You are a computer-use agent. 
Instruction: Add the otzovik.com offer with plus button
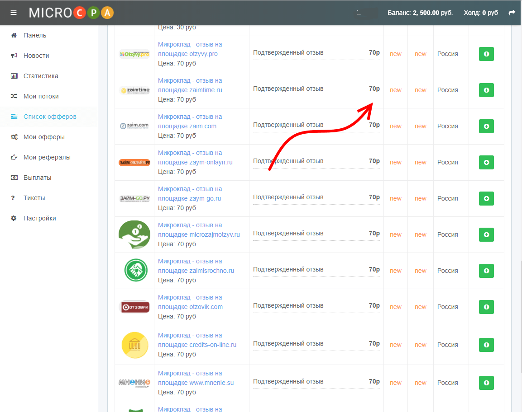click(x=486, y=307)
